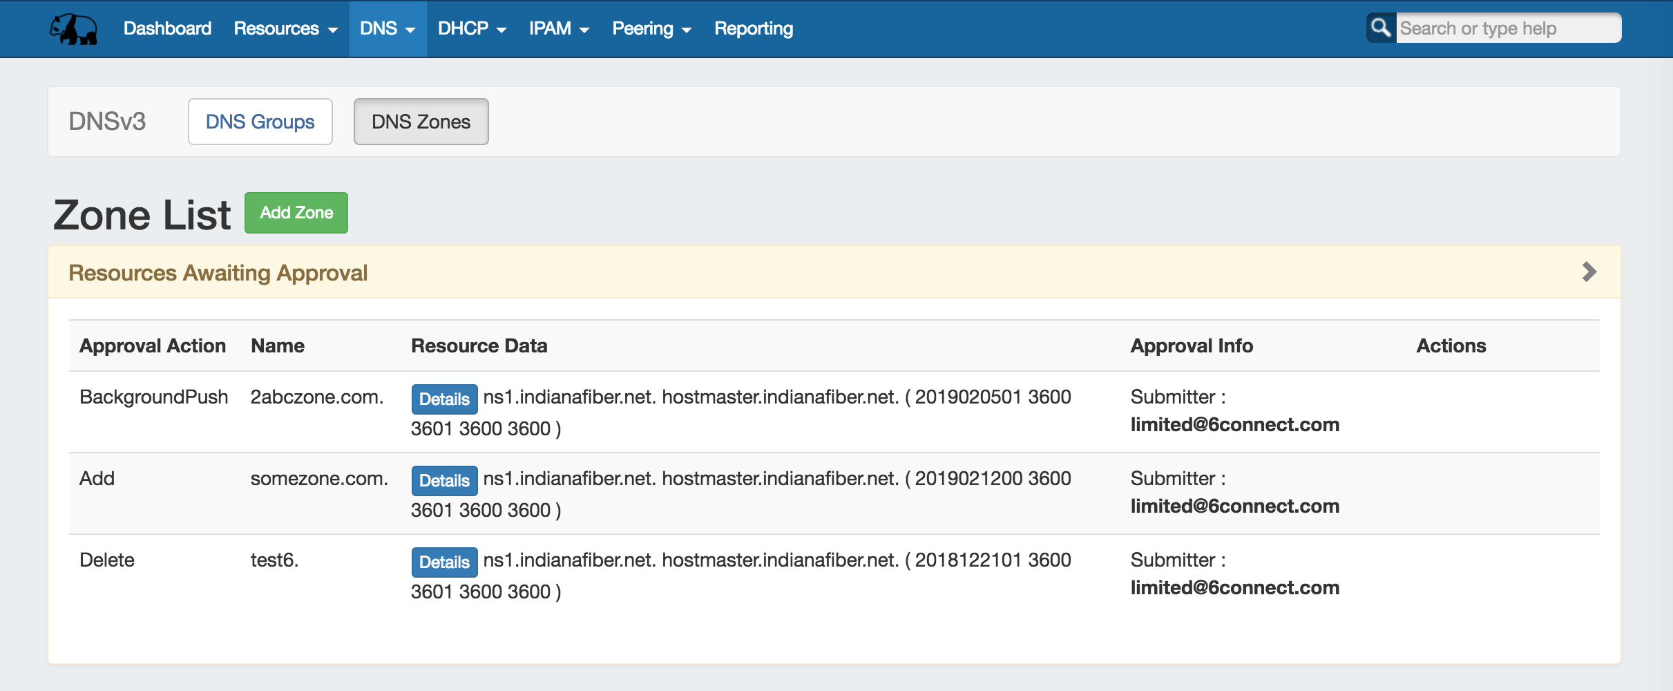Click the 6connect elephant logo
1673x691 pixels.
[x=73, y=29]
